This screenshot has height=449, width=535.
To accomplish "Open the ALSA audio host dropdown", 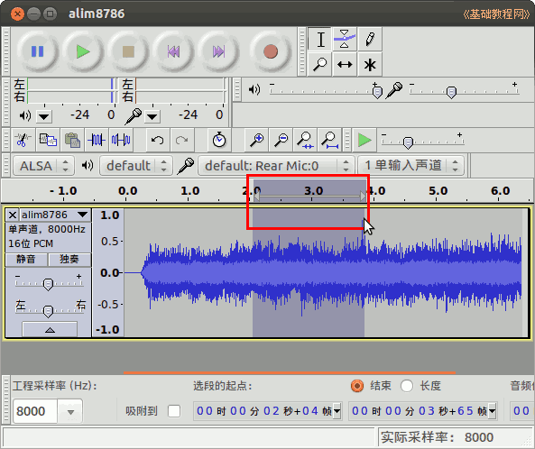I will pyautogui.click(x=43, y=166).
